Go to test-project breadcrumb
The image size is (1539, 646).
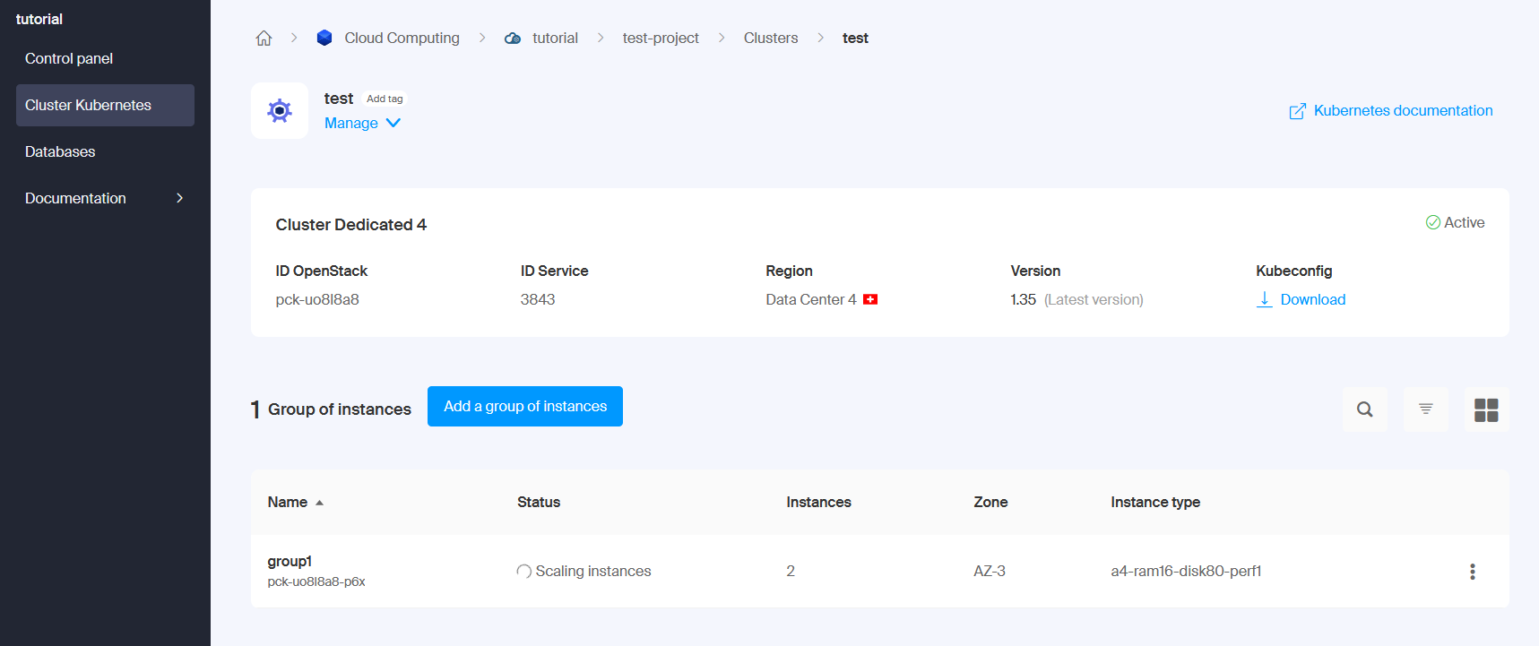pyautogui.click(x=661, y=38)
